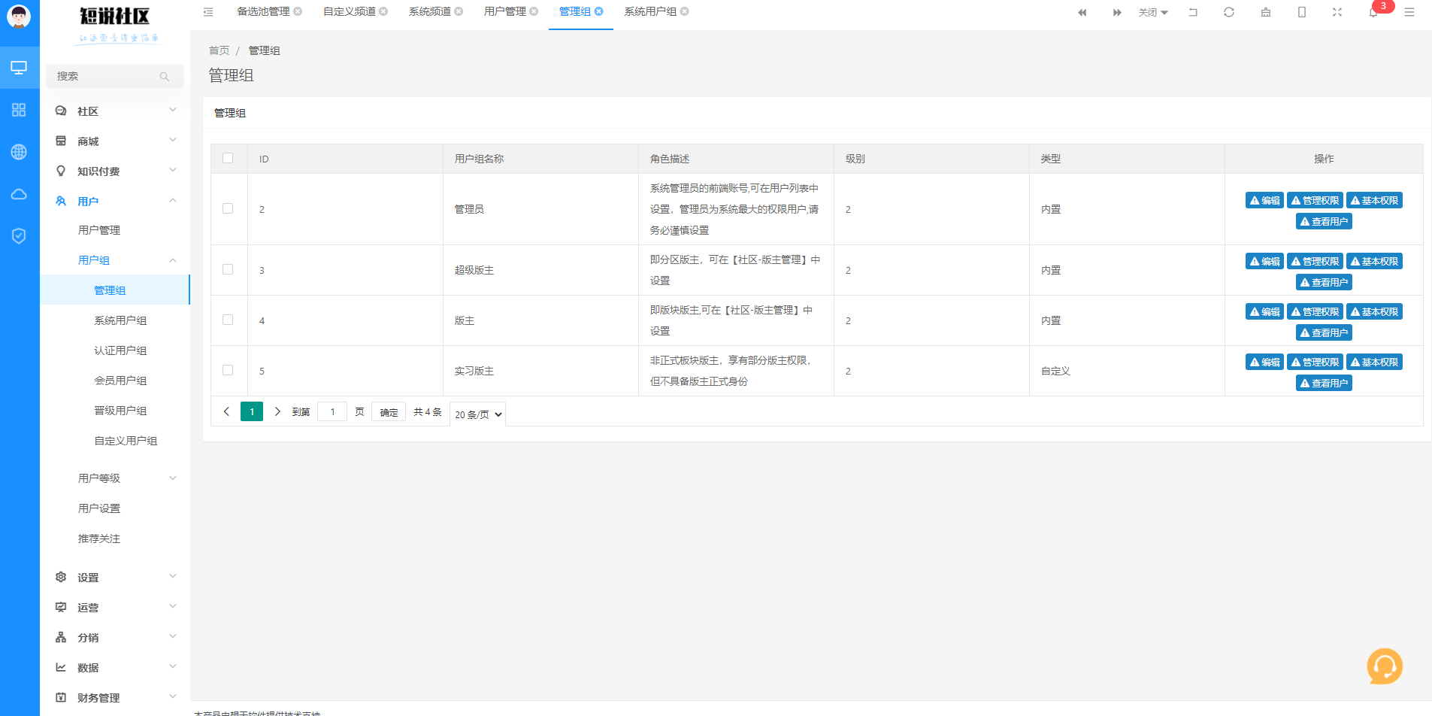1432x716 pixels.
Task: Close the 管理组 tab with its x icon
Action: (x=599, y=11)
